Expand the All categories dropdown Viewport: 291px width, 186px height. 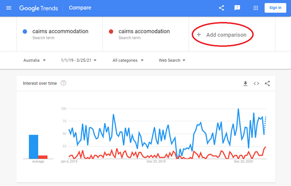(128, 60)
